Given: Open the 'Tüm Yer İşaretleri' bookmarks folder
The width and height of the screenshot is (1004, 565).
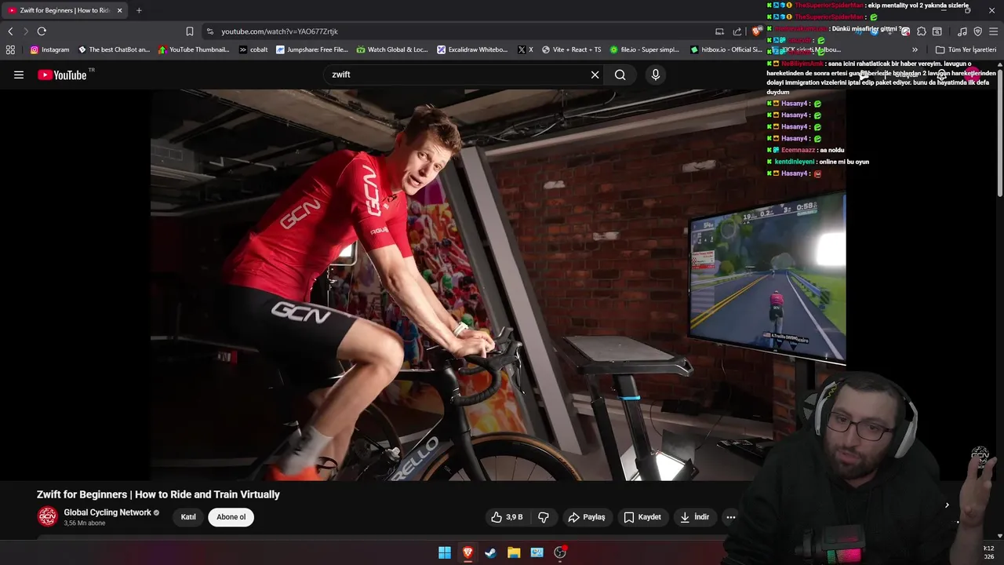Looking at the screenshot, I should (x=966, y=49).
